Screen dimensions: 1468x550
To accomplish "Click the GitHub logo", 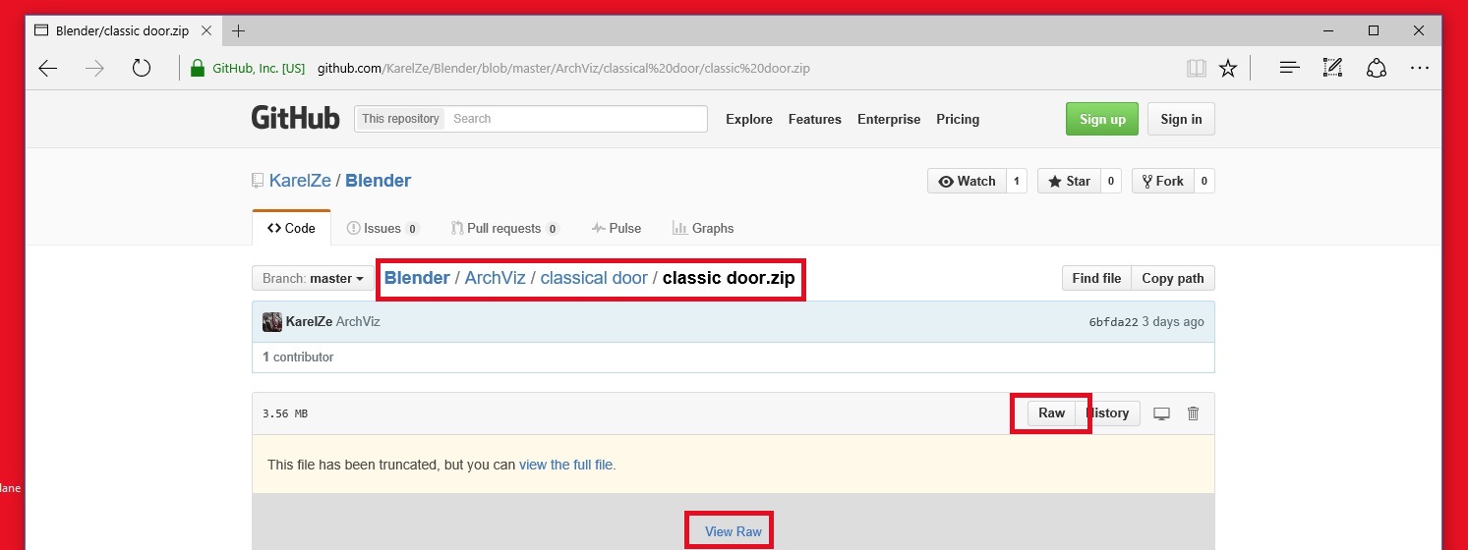I will coord(295,119).
